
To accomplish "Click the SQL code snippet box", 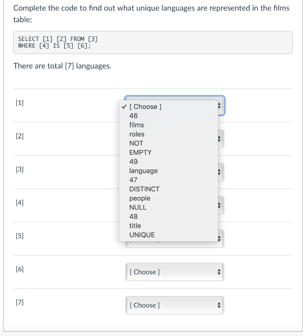I will [153, 42].
